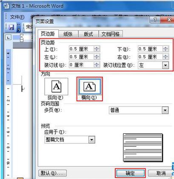This screenshot has width=174, height=179.
Task: Click the dialog help question mark icon
Action: [x=155, y=20]
